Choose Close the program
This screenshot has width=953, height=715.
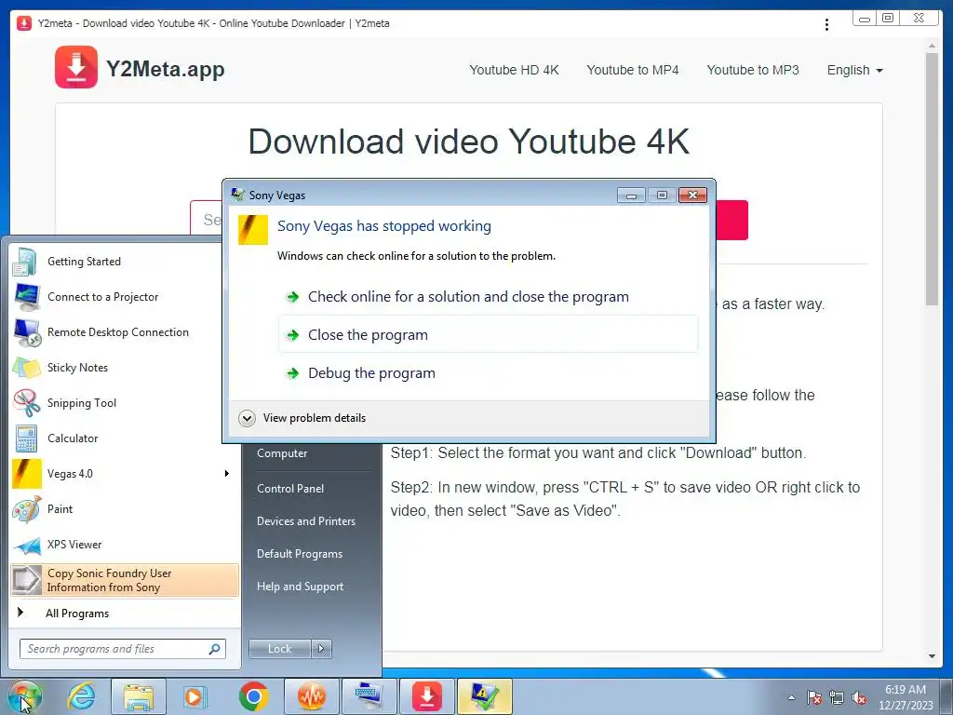(x=488, y=334)
